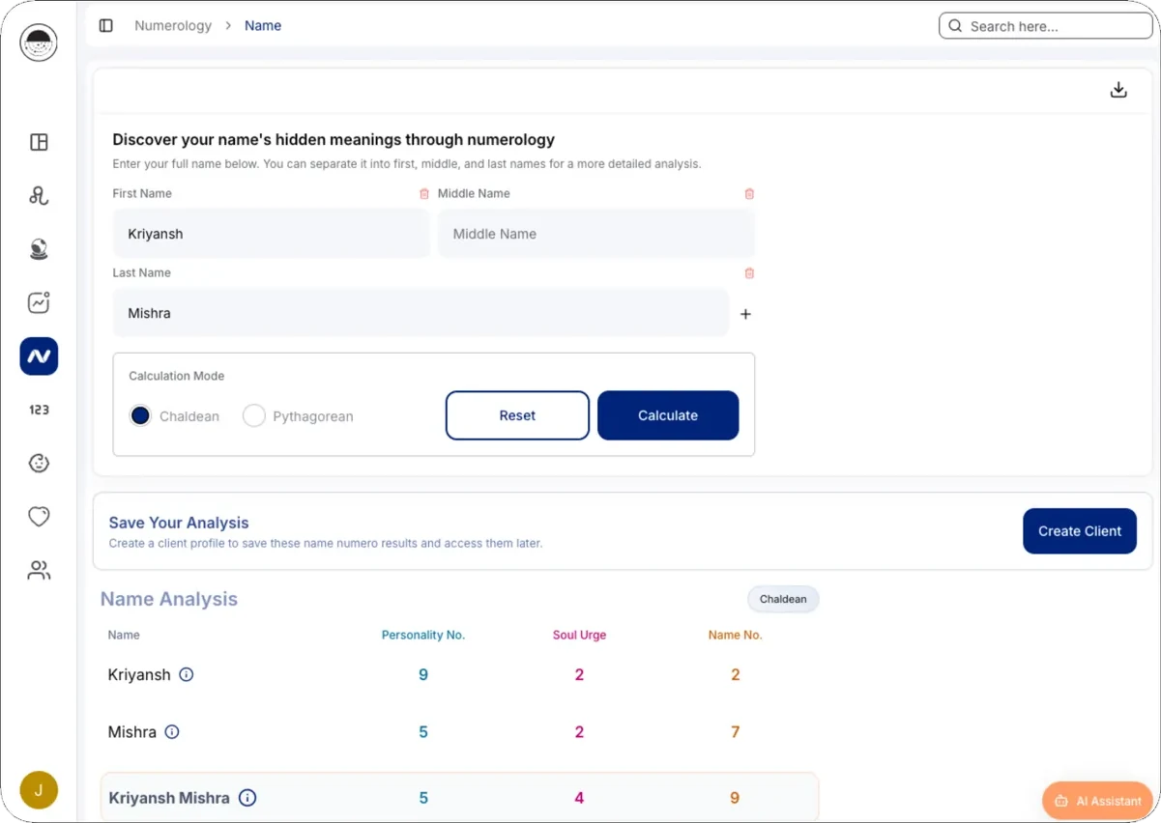Click the Create Client button
Image resolution: width=1161 pixels, height=823 pixels.
(x=1080, y=531)
